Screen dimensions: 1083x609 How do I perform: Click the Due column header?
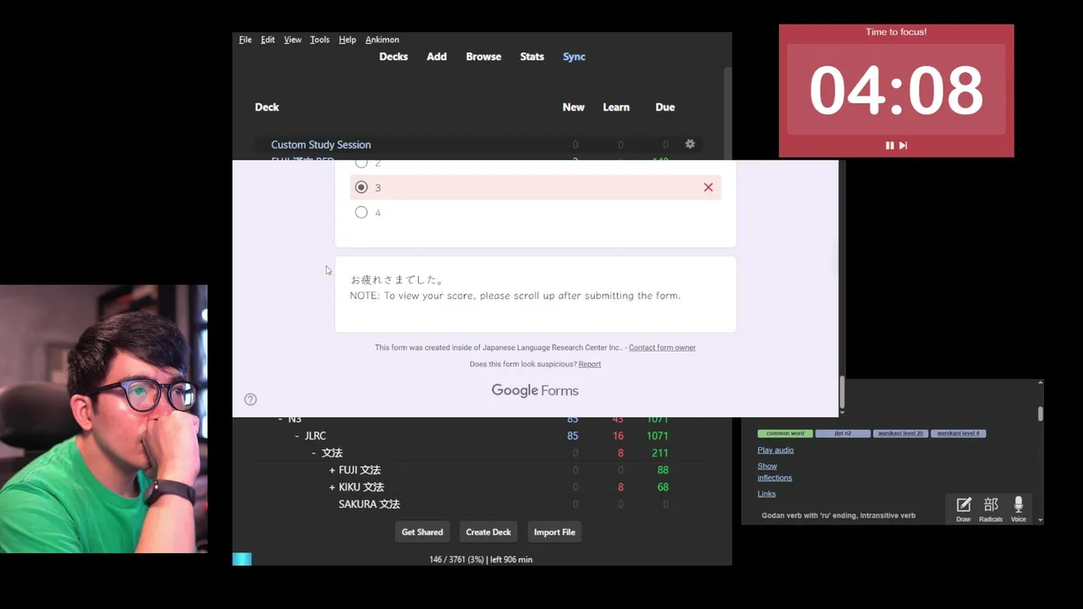(665, 107)
